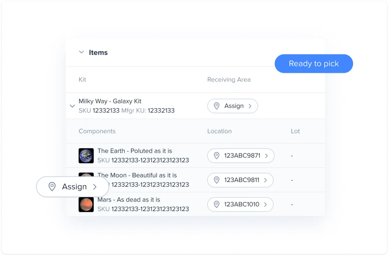The image size is (389, 256).
Task: Click the floating Assign button
Action: click(72, 187)
